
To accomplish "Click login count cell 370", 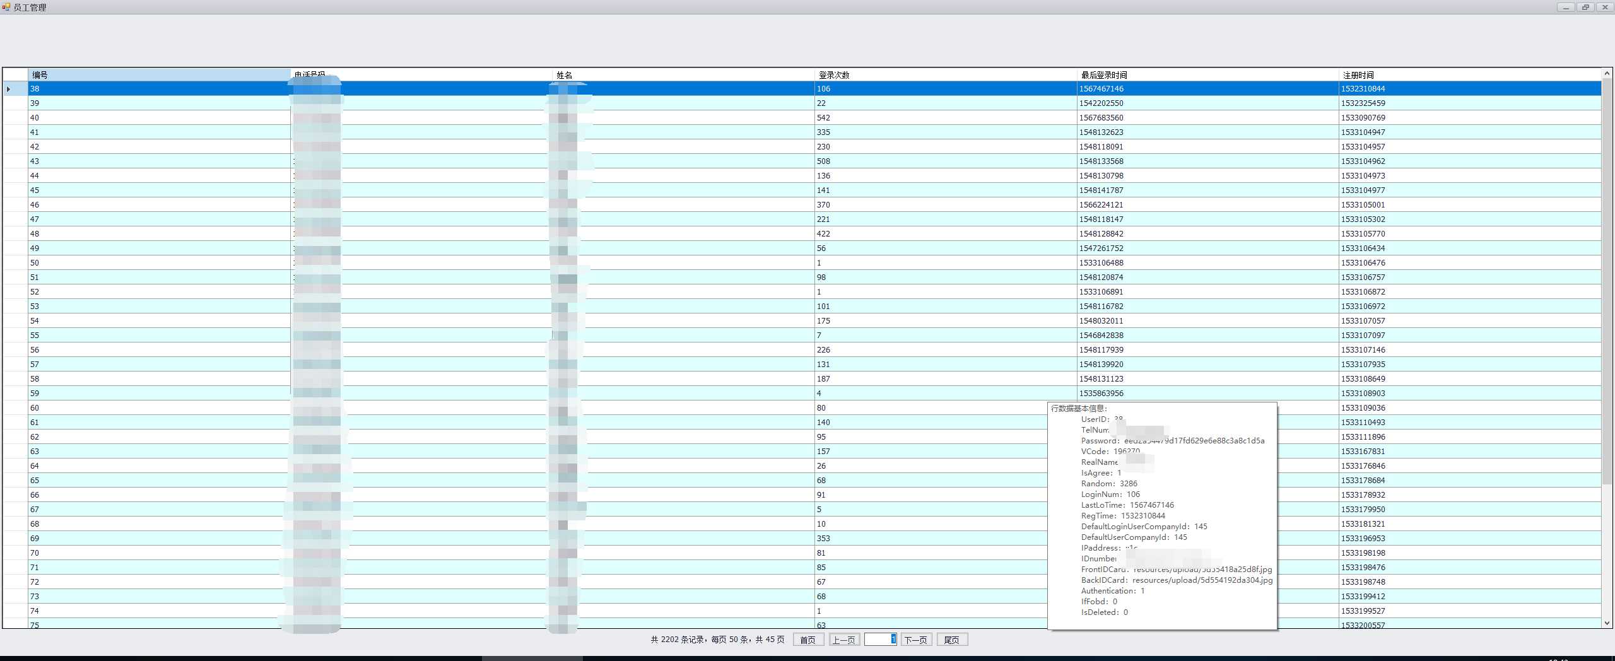I will coord(946,204).
